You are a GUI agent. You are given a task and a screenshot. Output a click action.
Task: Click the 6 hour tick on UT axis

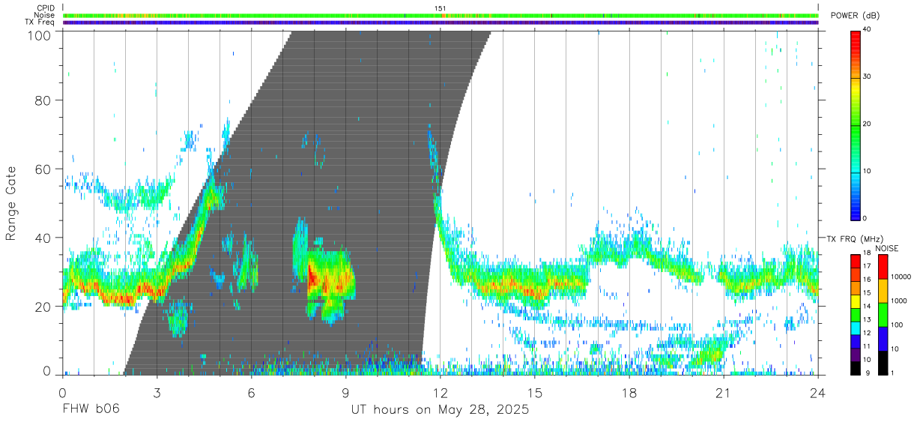[251, 391]
